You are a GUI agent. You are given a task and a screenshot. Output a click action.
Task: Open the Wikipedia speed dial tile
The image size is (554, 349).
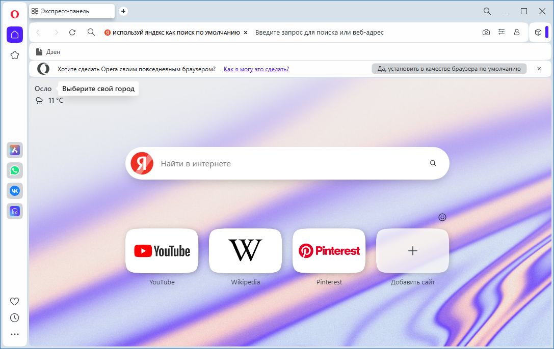(x=246, y=251)
